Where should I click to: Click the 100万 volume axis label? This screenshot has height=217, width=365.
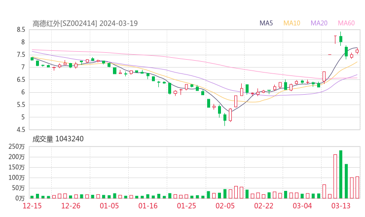tap(17, 178)
